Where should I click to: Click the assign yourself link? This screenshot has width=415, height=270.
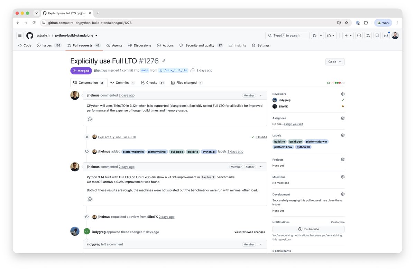pos(293,124)
